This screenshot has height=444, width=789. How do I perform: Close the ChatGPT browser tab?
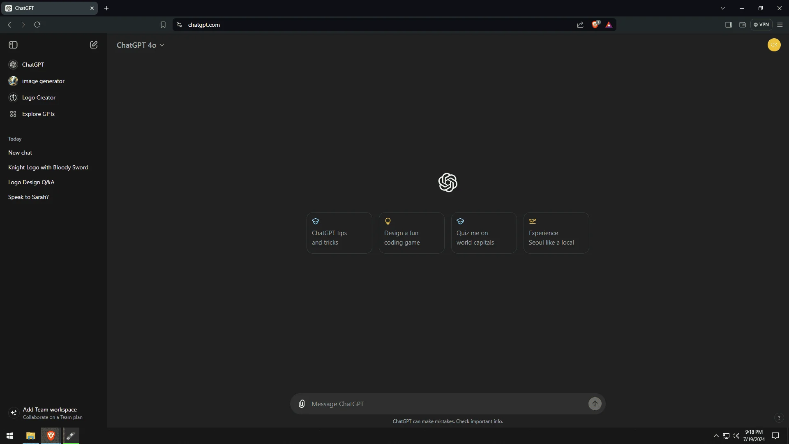(92, 8)
